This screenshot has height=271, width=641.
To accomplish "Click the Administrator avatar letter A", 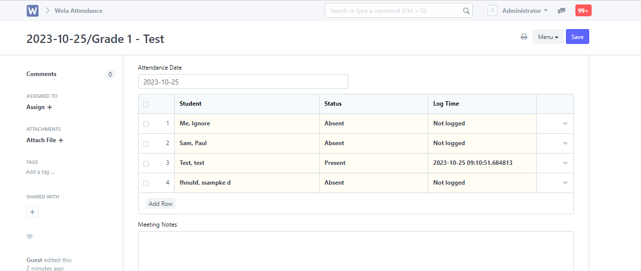I will [x=492, y=10].
